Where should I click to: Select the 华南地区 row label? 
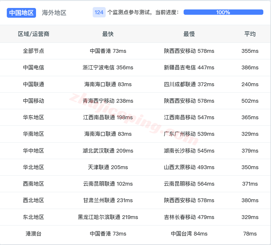(x=34, y=134)
